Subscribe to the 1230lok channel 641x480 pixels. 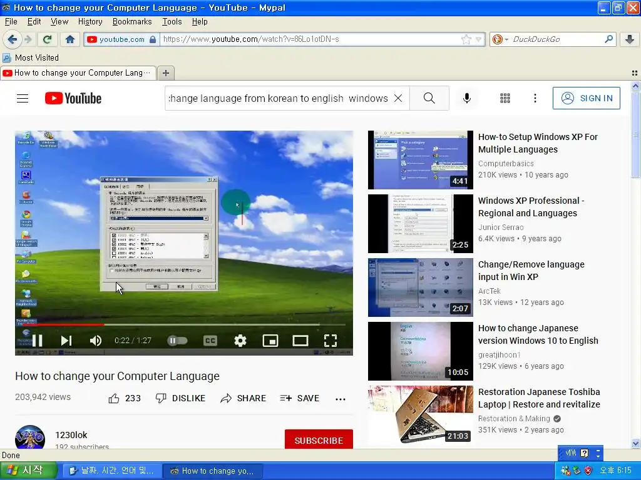(319, 440)
